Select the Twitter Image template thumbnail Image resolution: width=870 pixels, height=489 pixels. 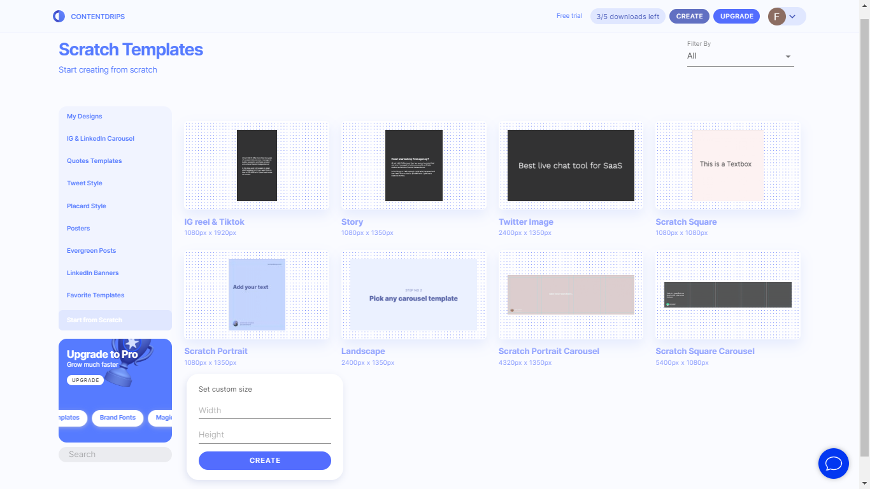(571, 166)
